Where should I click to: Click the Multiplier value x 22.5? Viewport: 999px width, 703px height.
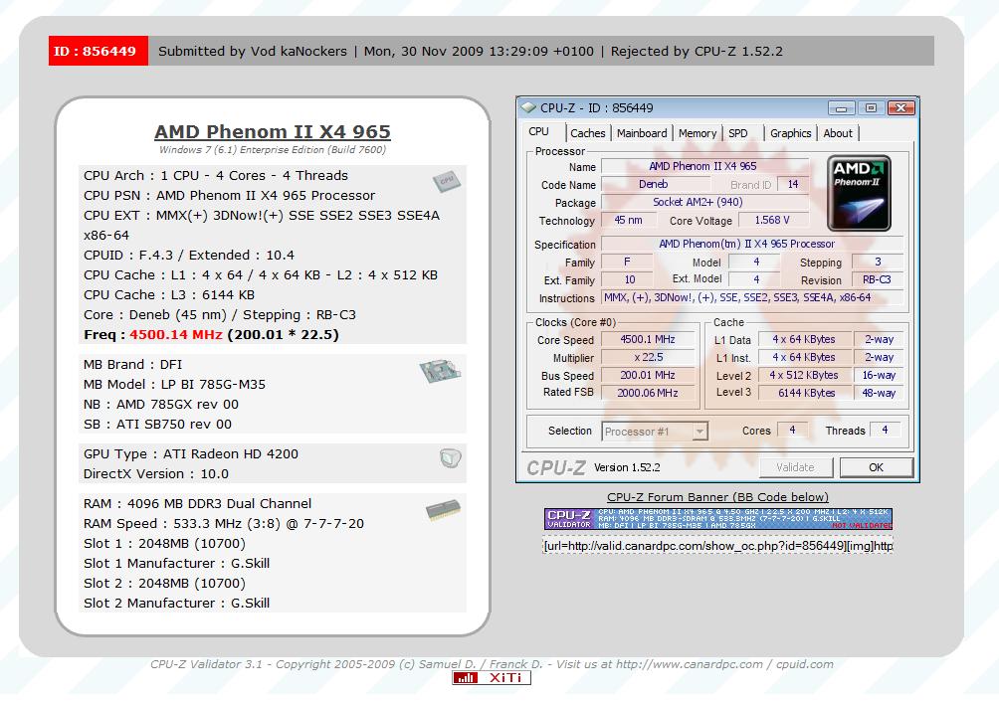click(x=648, y=357)
